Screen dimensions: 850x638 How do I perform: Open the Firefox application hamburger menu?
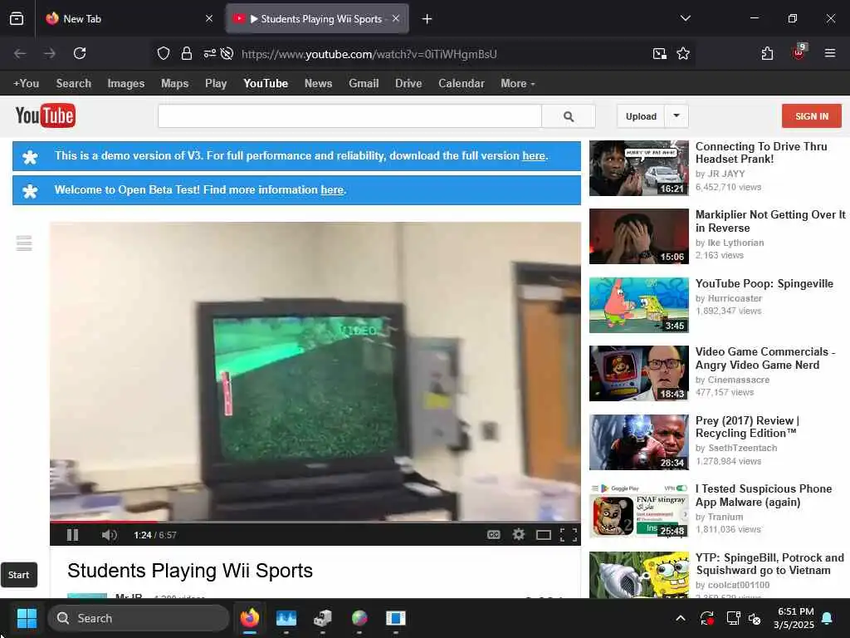pos(830,53)
